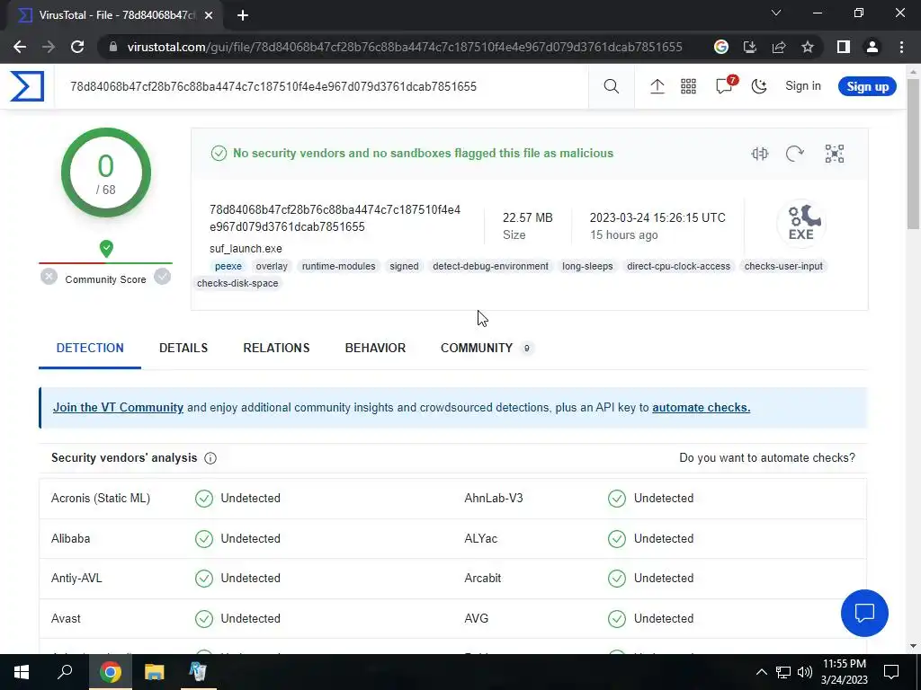Click the runtime-modules tag
Image resolution: width=921 pixels, height=690 pixels.
338,266
